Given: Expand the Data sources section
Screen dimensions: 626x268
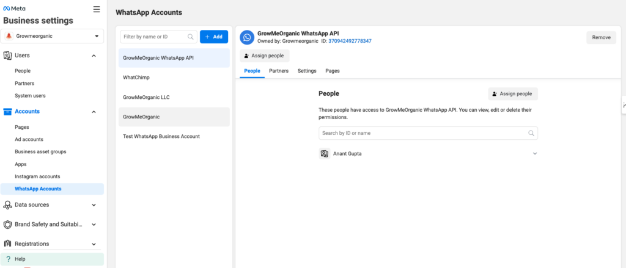Looking at the screenshot, I should (x=94, y=205).
